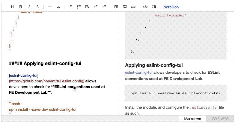Click the ```bash line in the editor
The height and width of the screenshot is (123, 235).
click(14, 104)
